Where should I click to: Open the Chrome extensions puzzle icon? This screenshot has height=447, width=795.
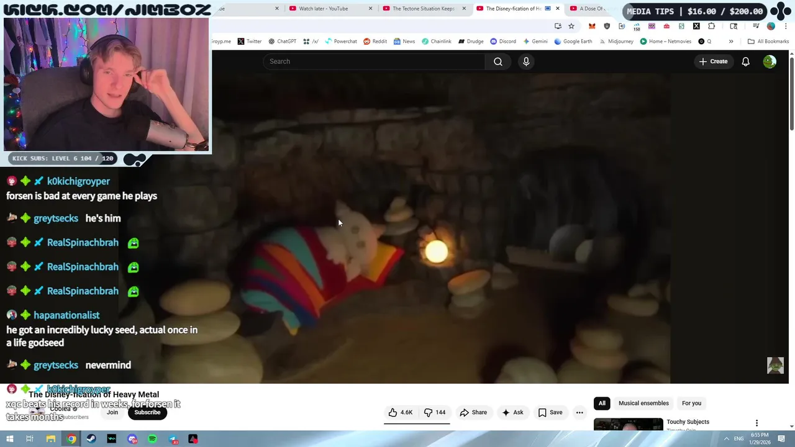711,26
